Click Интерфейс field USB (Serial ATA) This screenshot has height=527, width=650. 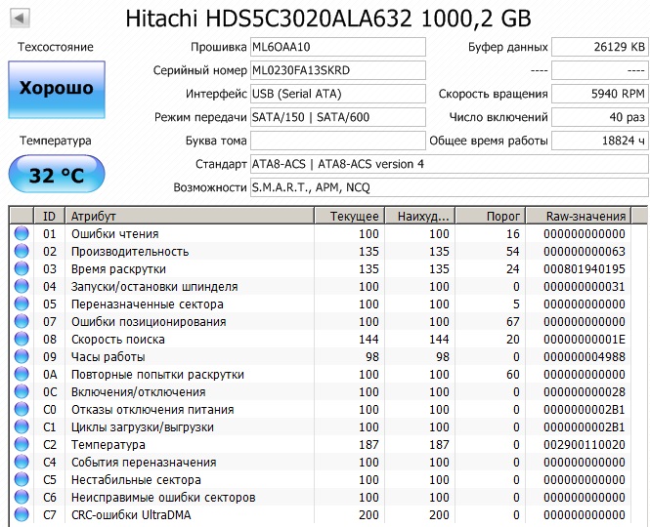click(x=338, y=94)
